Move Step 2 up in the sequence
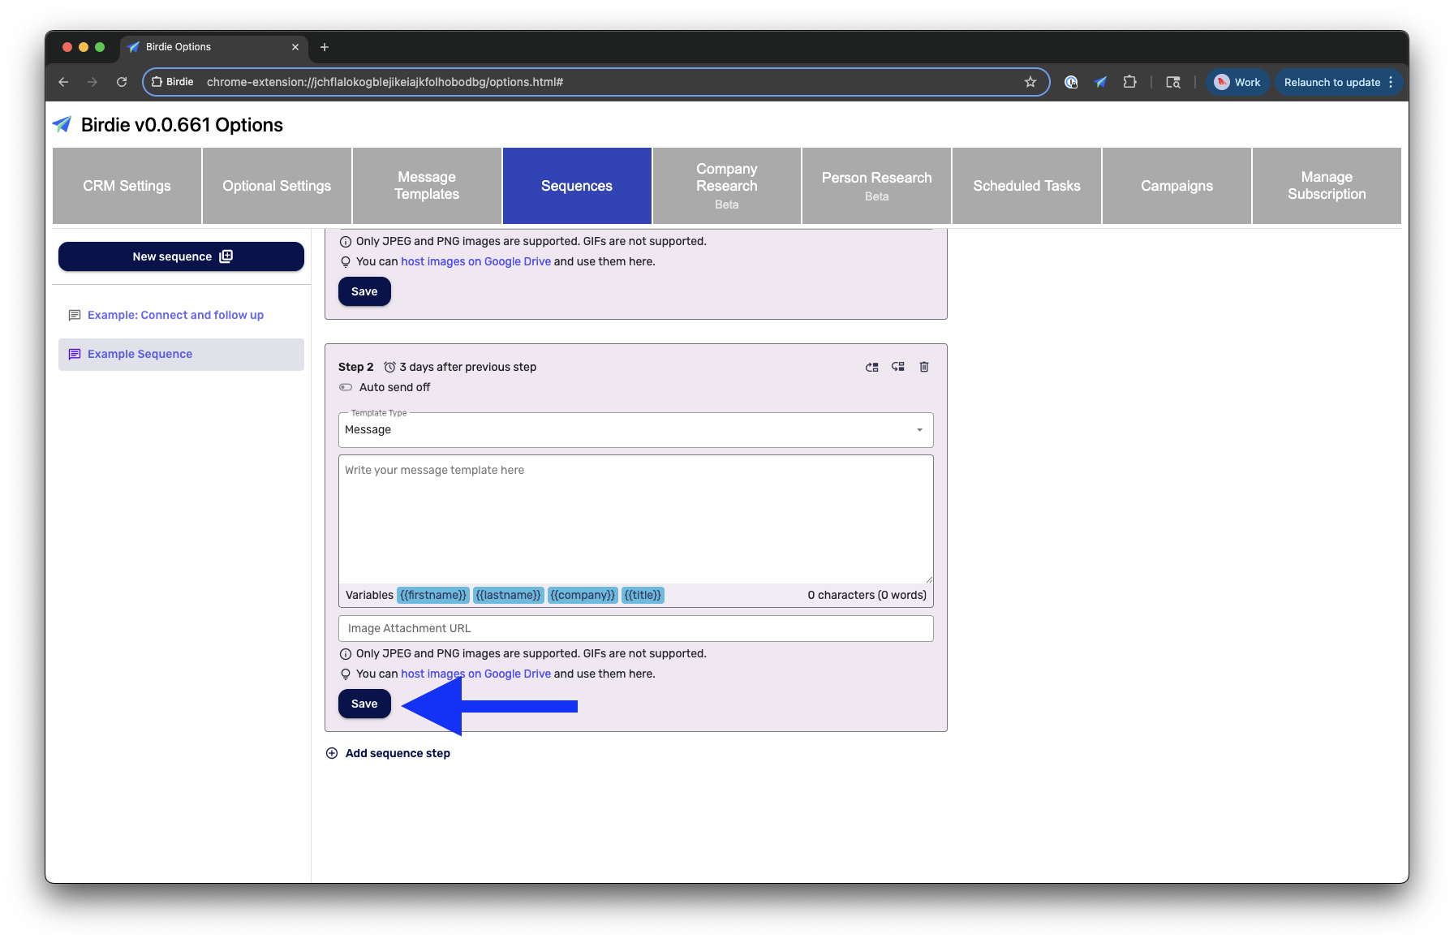The height and width of the screenshot is (943, 1454). click(x=872, y=367)
